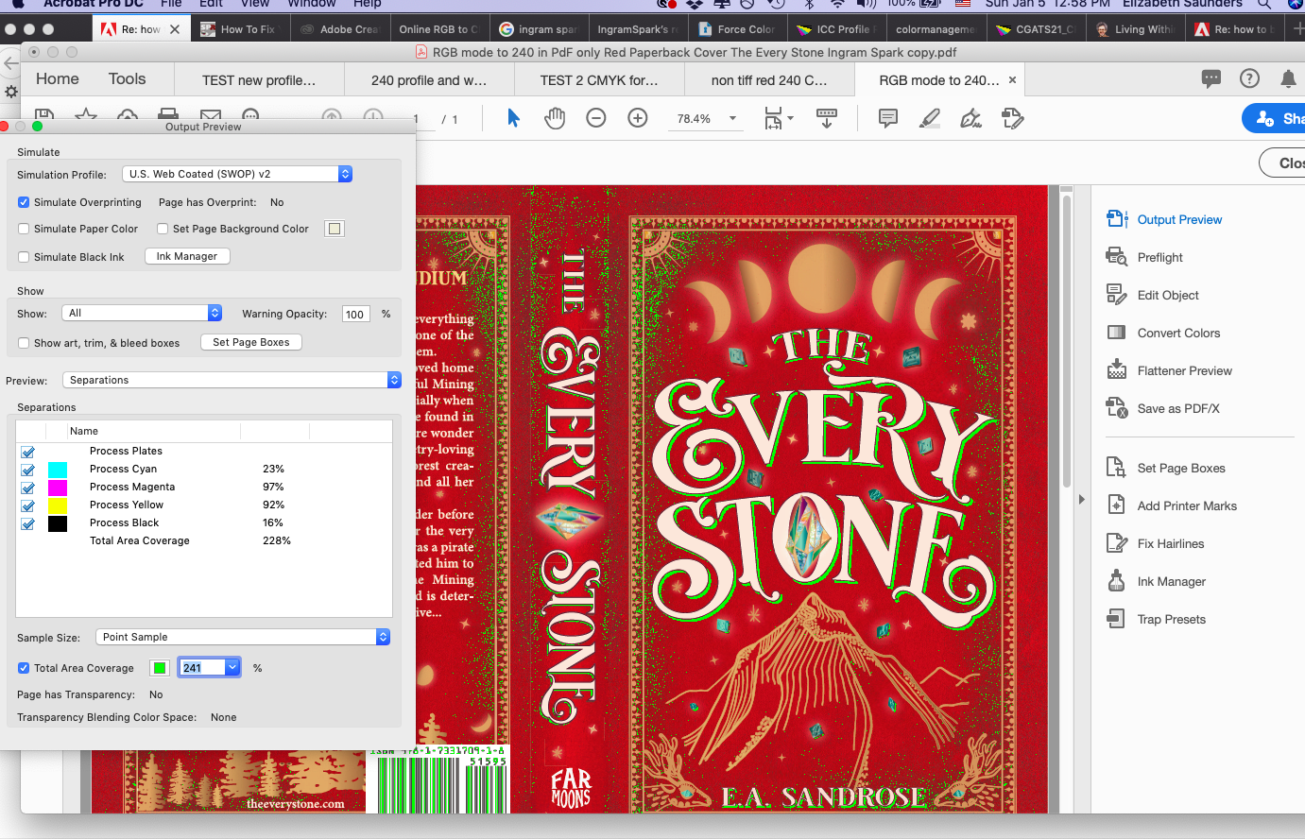1305x839 pixels.
Task: Add a comment with the sticky note icon
Action: (x=888, y=118)
